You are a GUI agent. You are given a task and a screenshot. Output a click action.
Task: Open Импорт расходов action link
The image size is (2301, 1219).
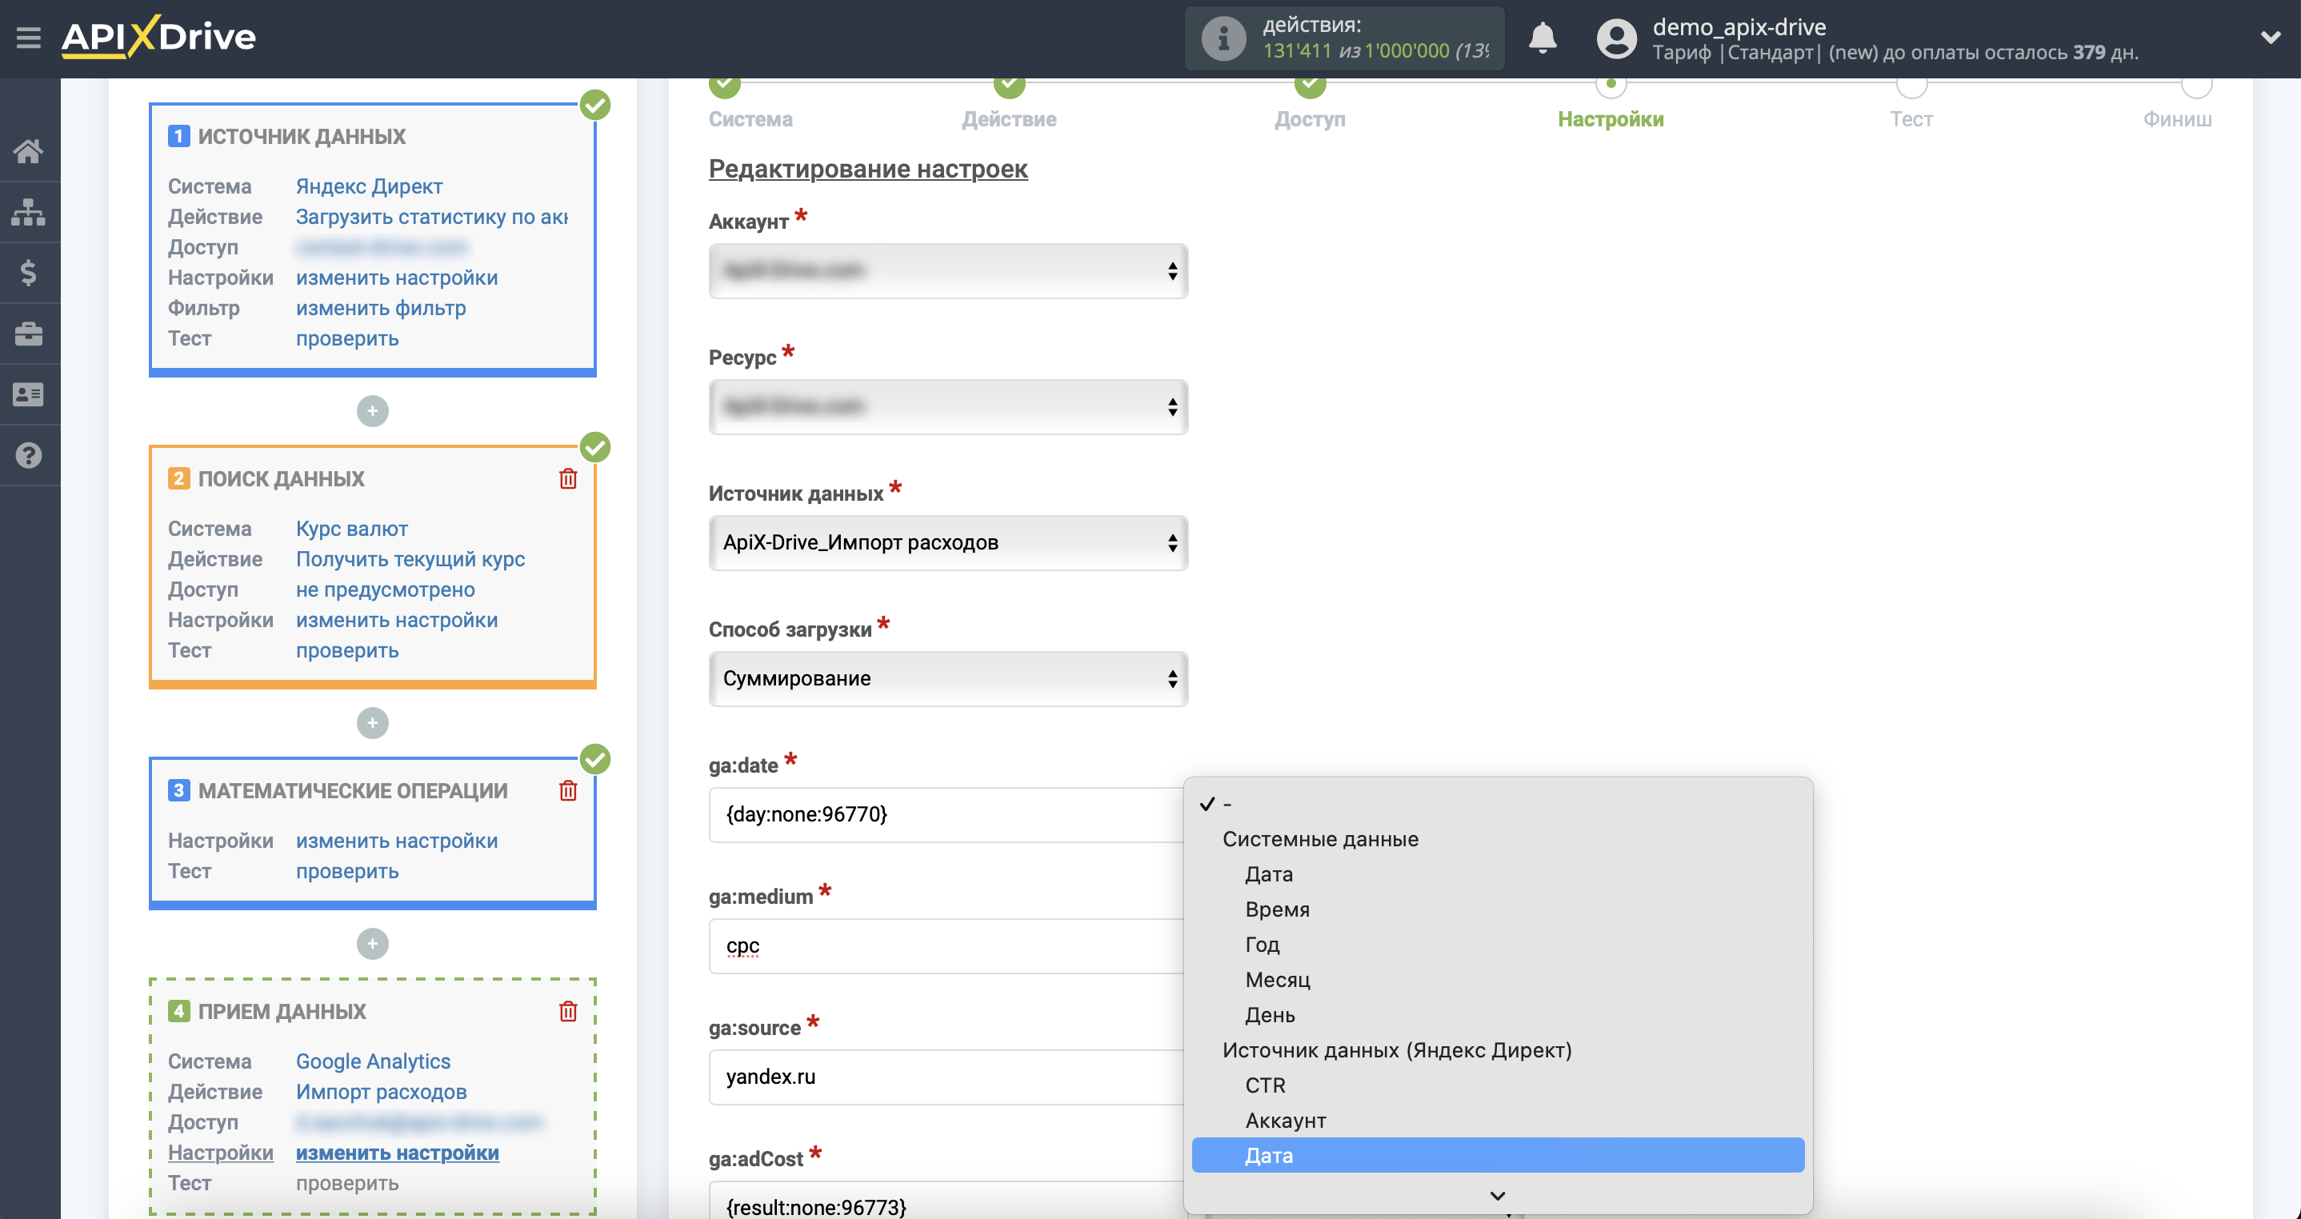(x=381, y=1091)
